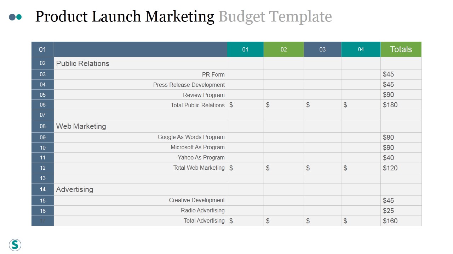453x254 pixels.
Task: Select row number 02 beside Public Relations
Action: pyautogui.click(x=42, y=63)
